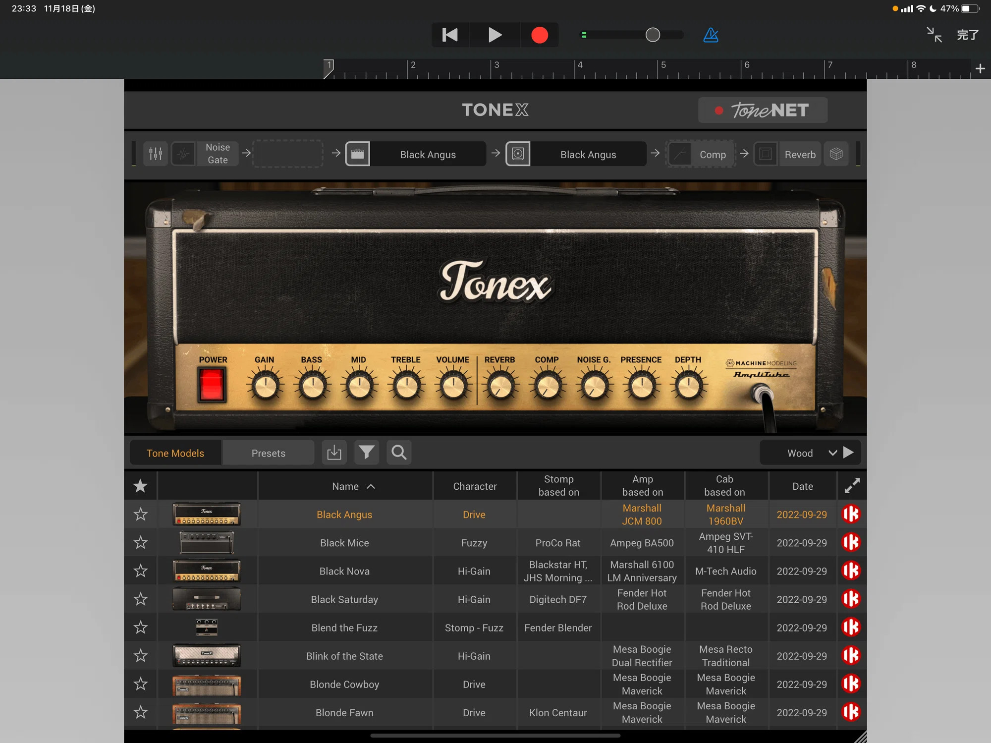Click IK logo on Blonde Fawn row
The image size is (991, 743).
tap(851, 712)
